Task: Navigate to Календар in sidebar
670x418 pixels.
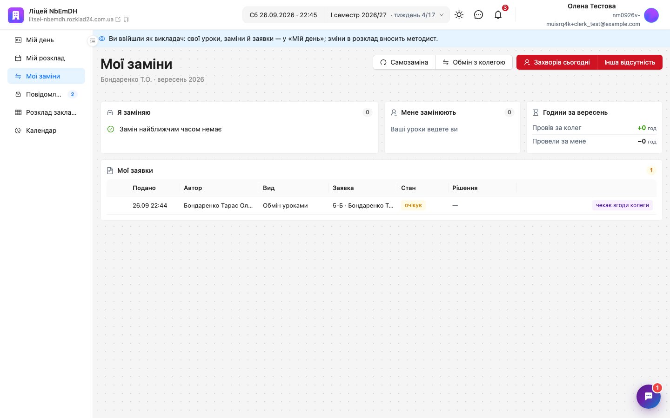Action: [46, 131]
